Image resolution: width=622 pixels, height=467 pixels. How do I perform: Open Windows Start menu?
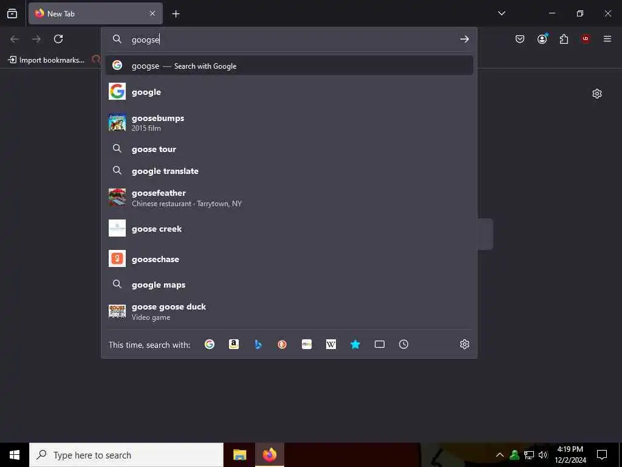click(x=15, y=455)
